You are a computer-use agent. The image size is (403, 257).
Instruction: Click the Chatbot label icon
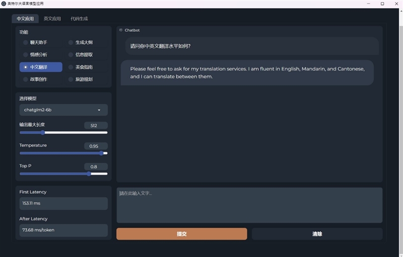tap(121, 30)
